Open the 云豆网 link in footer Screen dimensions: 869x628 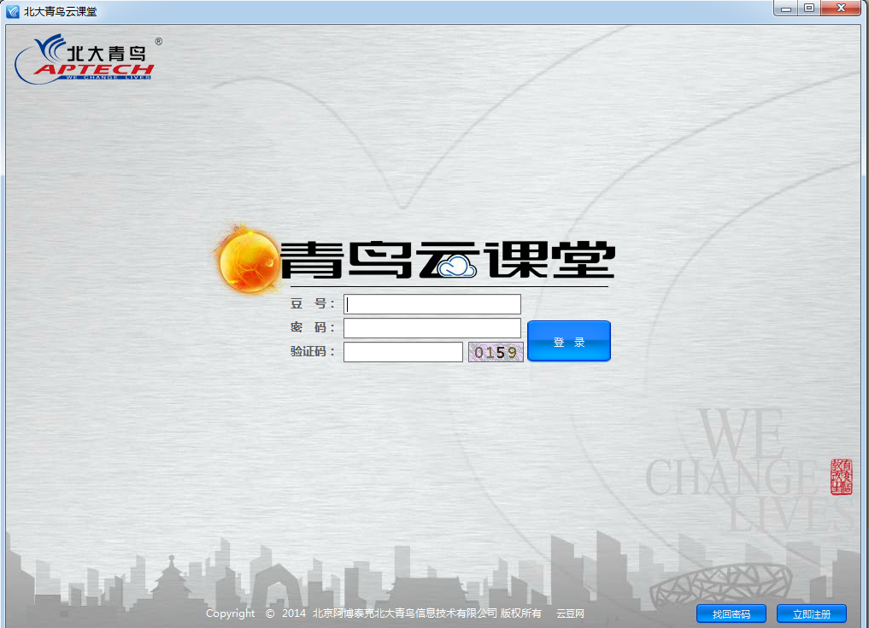[x=570, y=613]
